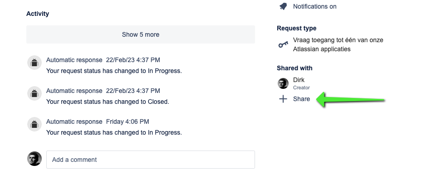Click the Activity heading

point(38,14)
